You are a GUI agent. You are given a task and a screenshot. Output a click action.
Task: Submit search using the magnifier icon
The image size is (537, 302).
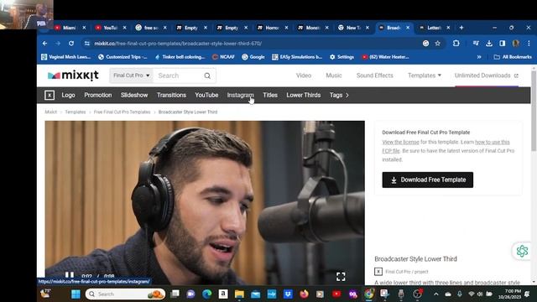(x=207, y=75)
